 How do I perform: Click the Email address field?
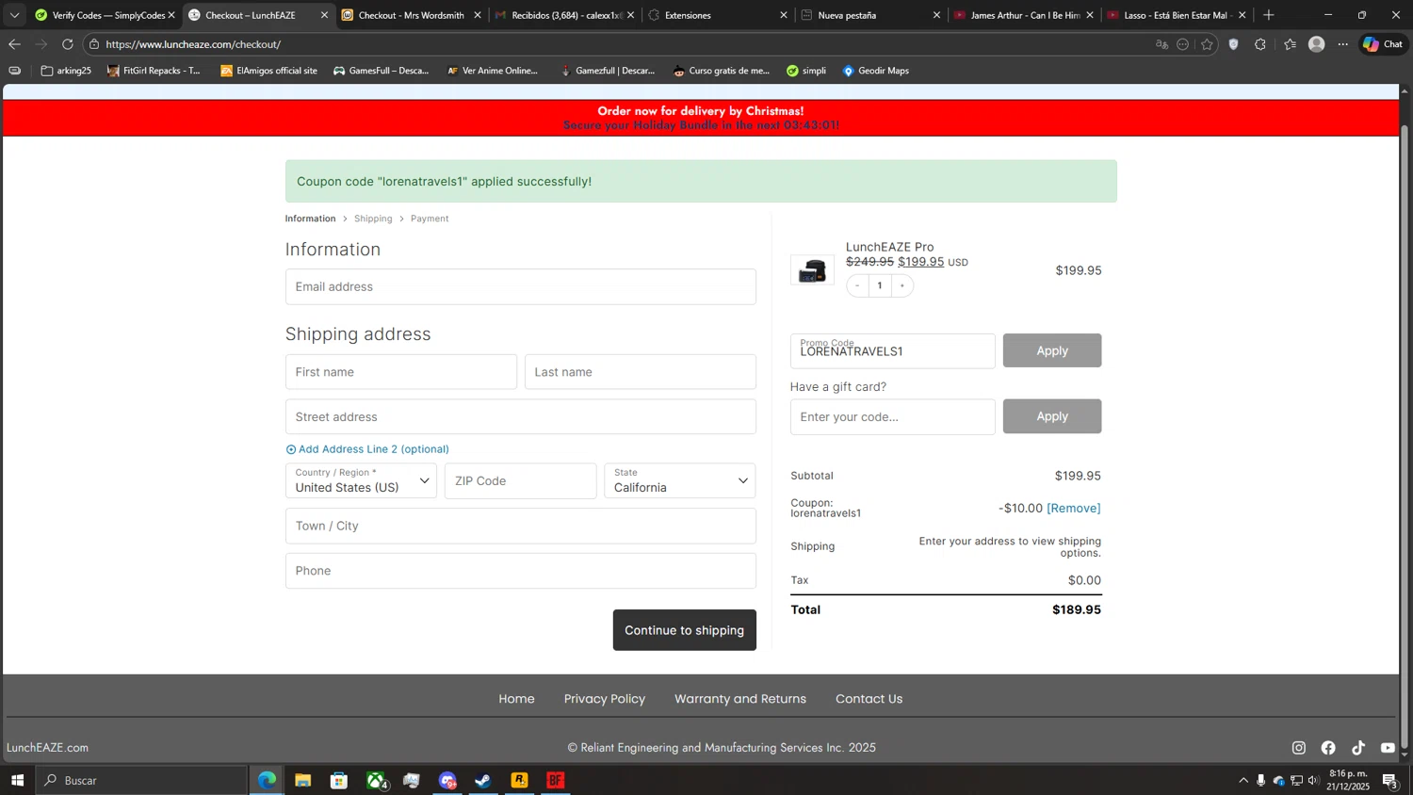[x=521, y=286]
